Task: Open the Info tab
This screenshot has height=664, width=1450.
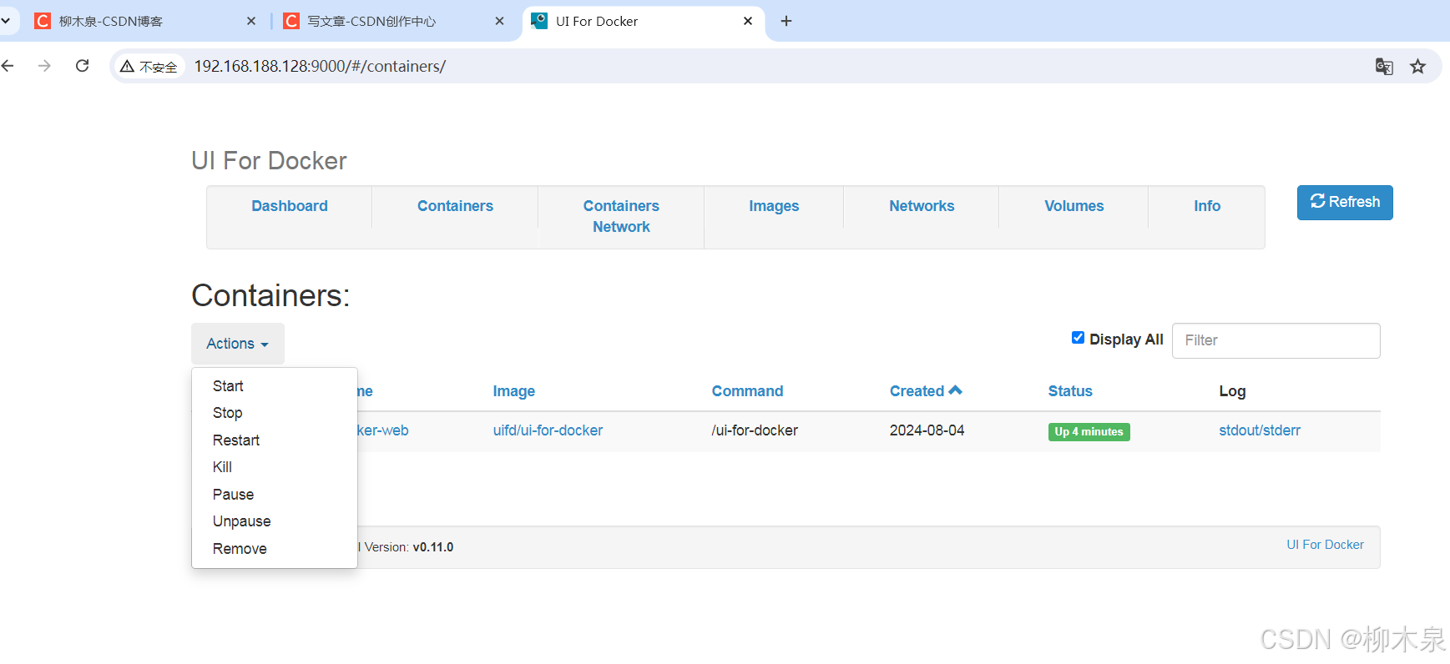Action: click(x=1207, y=206)
